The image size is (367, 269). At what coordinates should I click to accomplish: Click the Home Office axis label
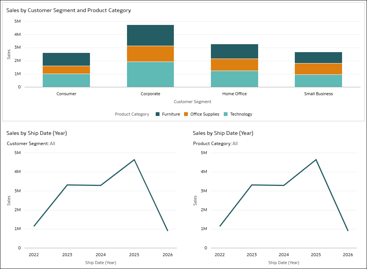[x=234, y=94]
